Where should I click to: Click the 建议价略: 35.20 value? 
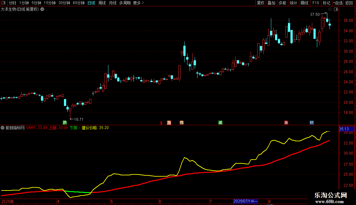tap(95, 128)
